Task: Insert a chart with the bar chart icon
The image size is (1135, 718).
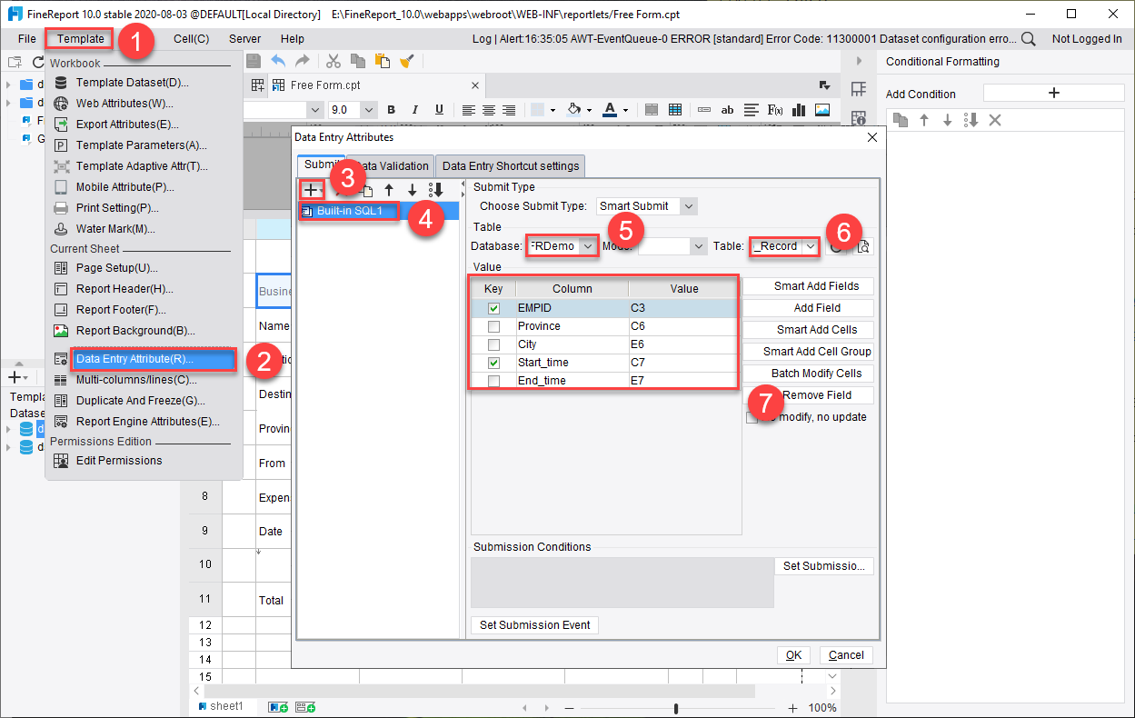Action: click(799, 110)
